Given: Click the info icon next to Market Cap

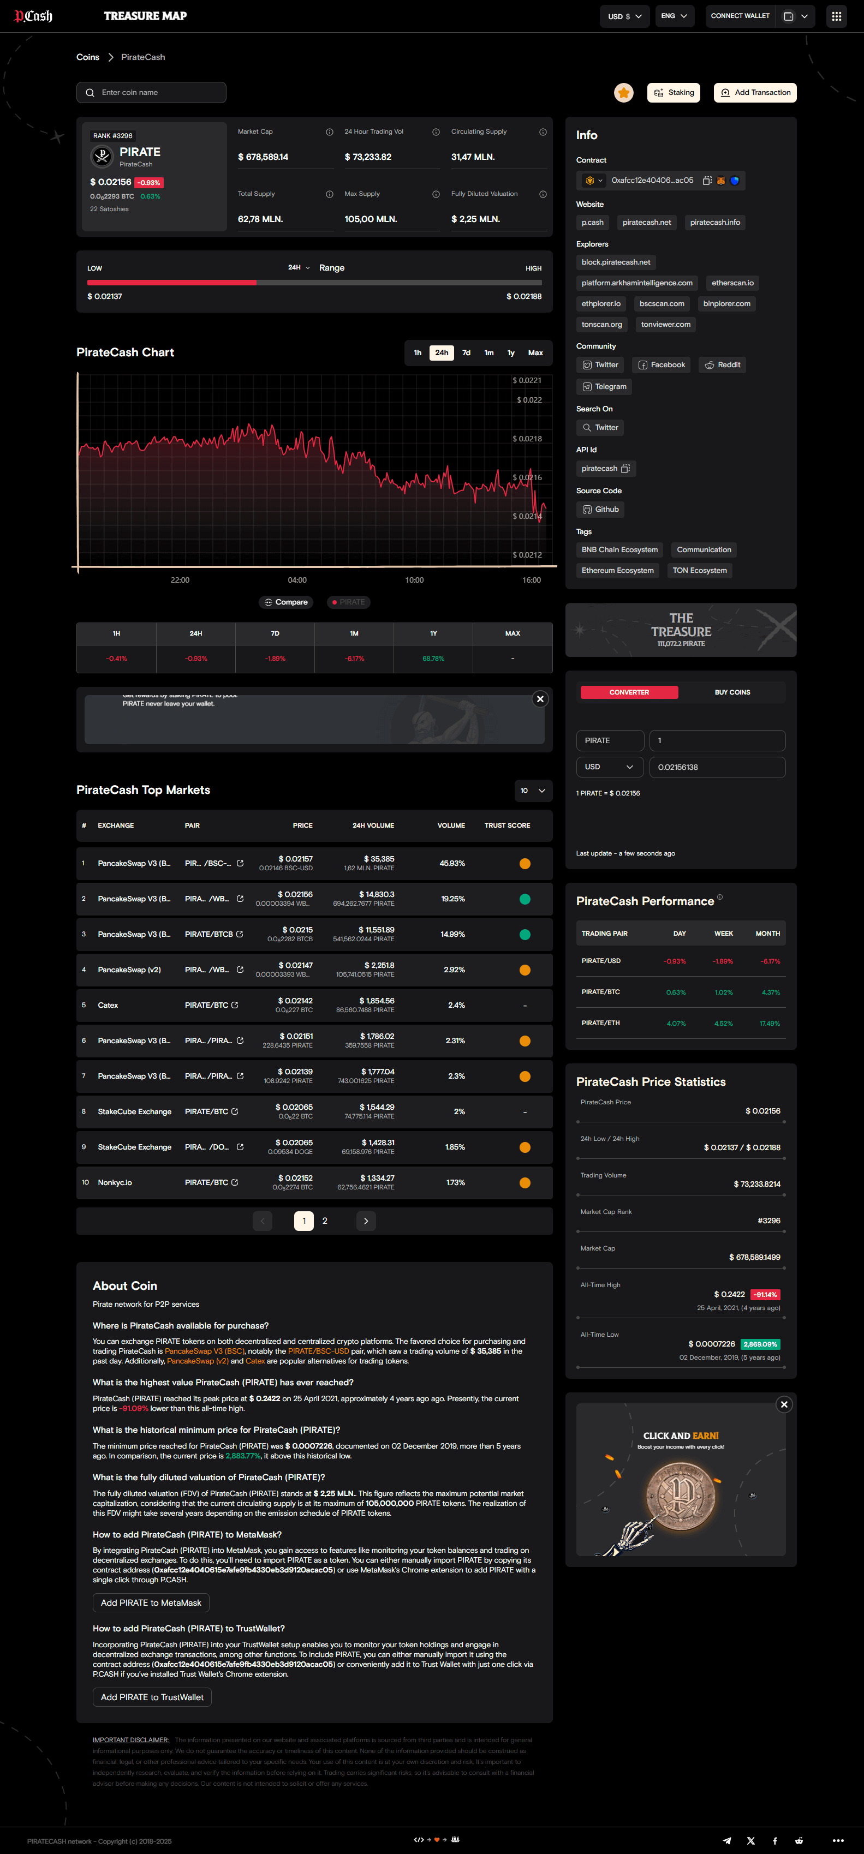Looking at the screenshot, I should click(329, 133).
